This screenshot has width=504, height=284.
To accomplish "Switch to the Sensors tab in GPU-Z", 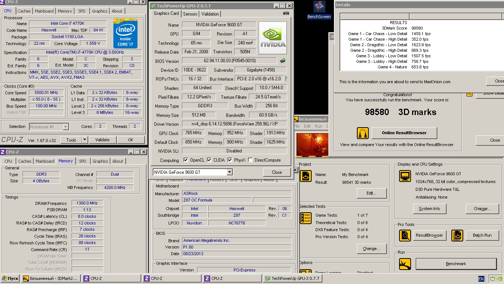I will tap(190, 14).
